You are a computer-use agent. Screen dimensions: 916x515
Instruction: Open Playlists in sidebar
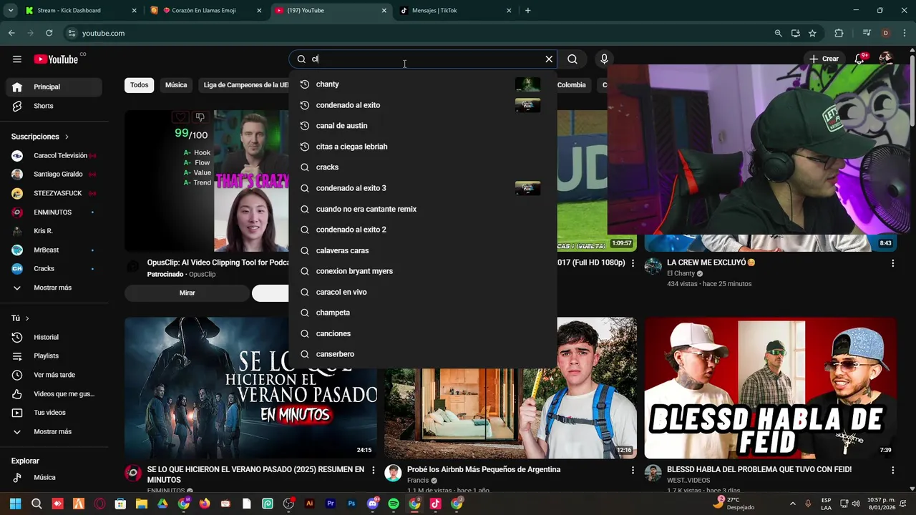coord(55,355)
